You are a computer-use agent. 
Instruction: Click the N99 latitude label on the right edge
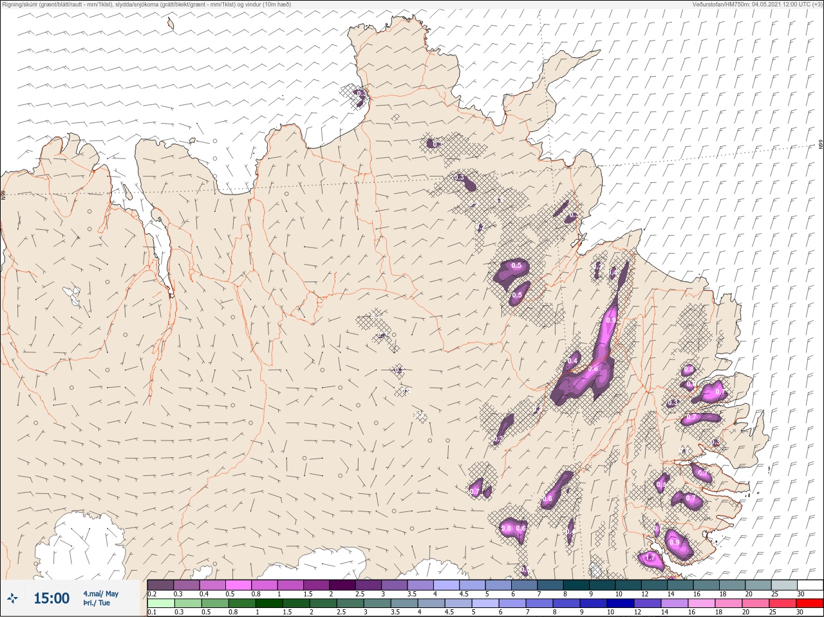(821, 145)
